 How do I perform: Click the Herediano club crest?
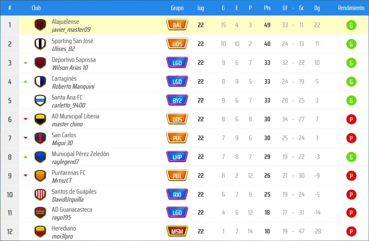pyautogui.click(x=40, y=231)
